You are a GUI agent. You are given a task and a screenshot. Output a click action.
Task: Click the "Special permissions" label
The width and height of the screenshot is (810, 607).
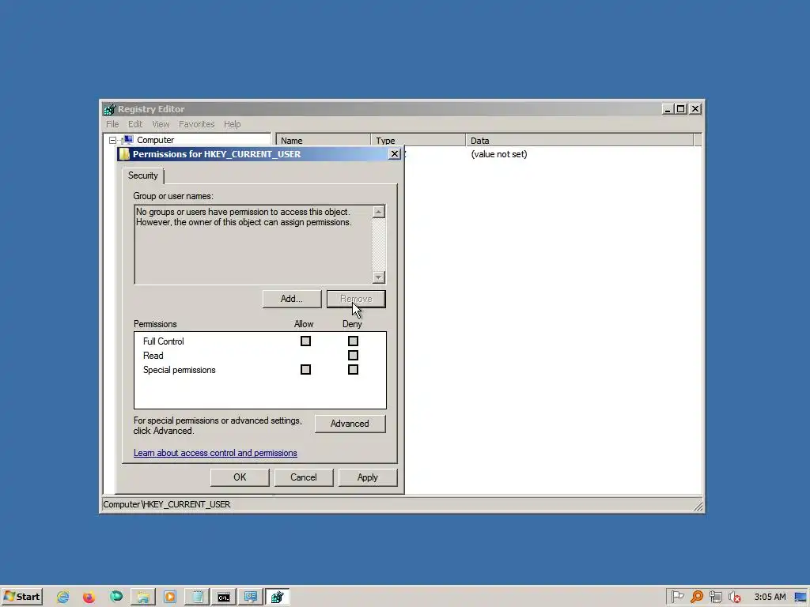180,370
